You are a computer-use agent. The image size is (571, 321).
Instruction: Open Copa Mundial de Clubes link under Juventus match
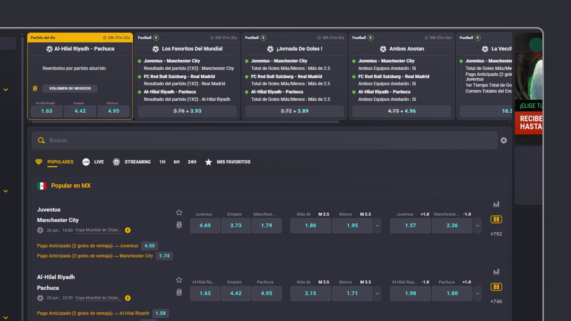[98, 230]
